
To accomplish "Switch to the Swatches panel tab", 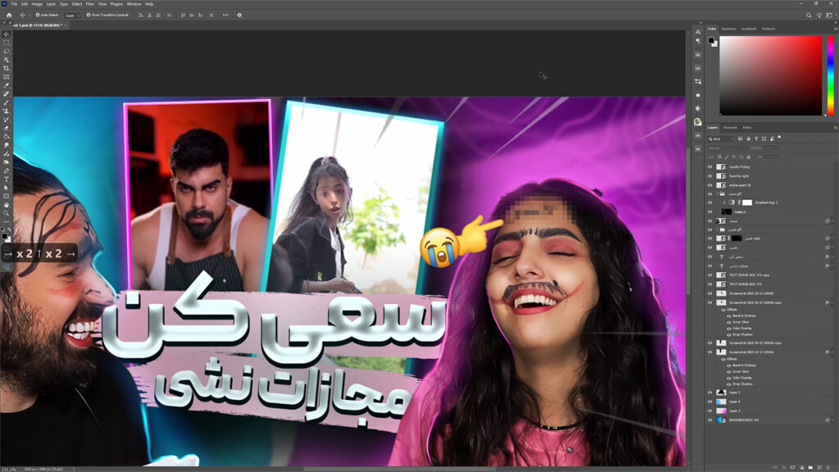I will click(x=728, y=29).
